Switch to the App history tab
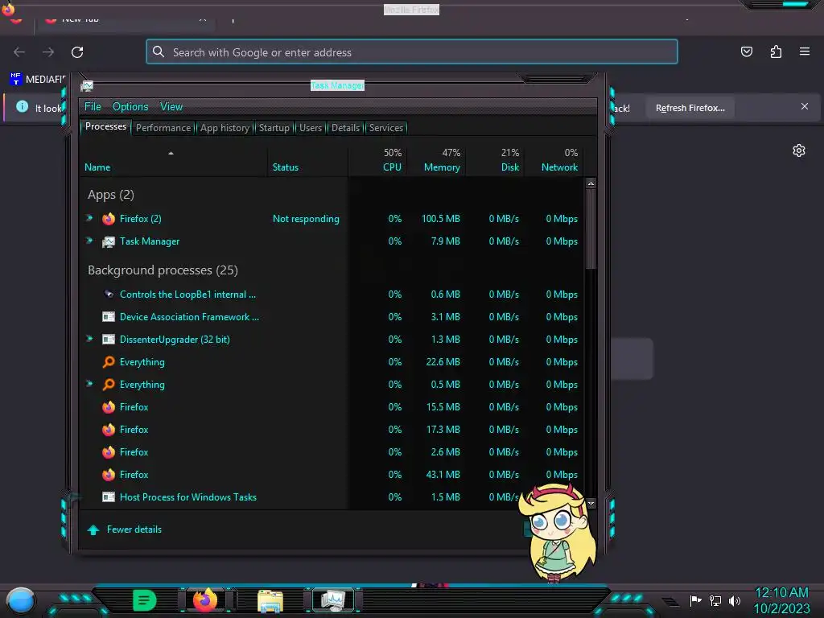The image size is (824, 618). pyautogui.click(x=225, y=128)
